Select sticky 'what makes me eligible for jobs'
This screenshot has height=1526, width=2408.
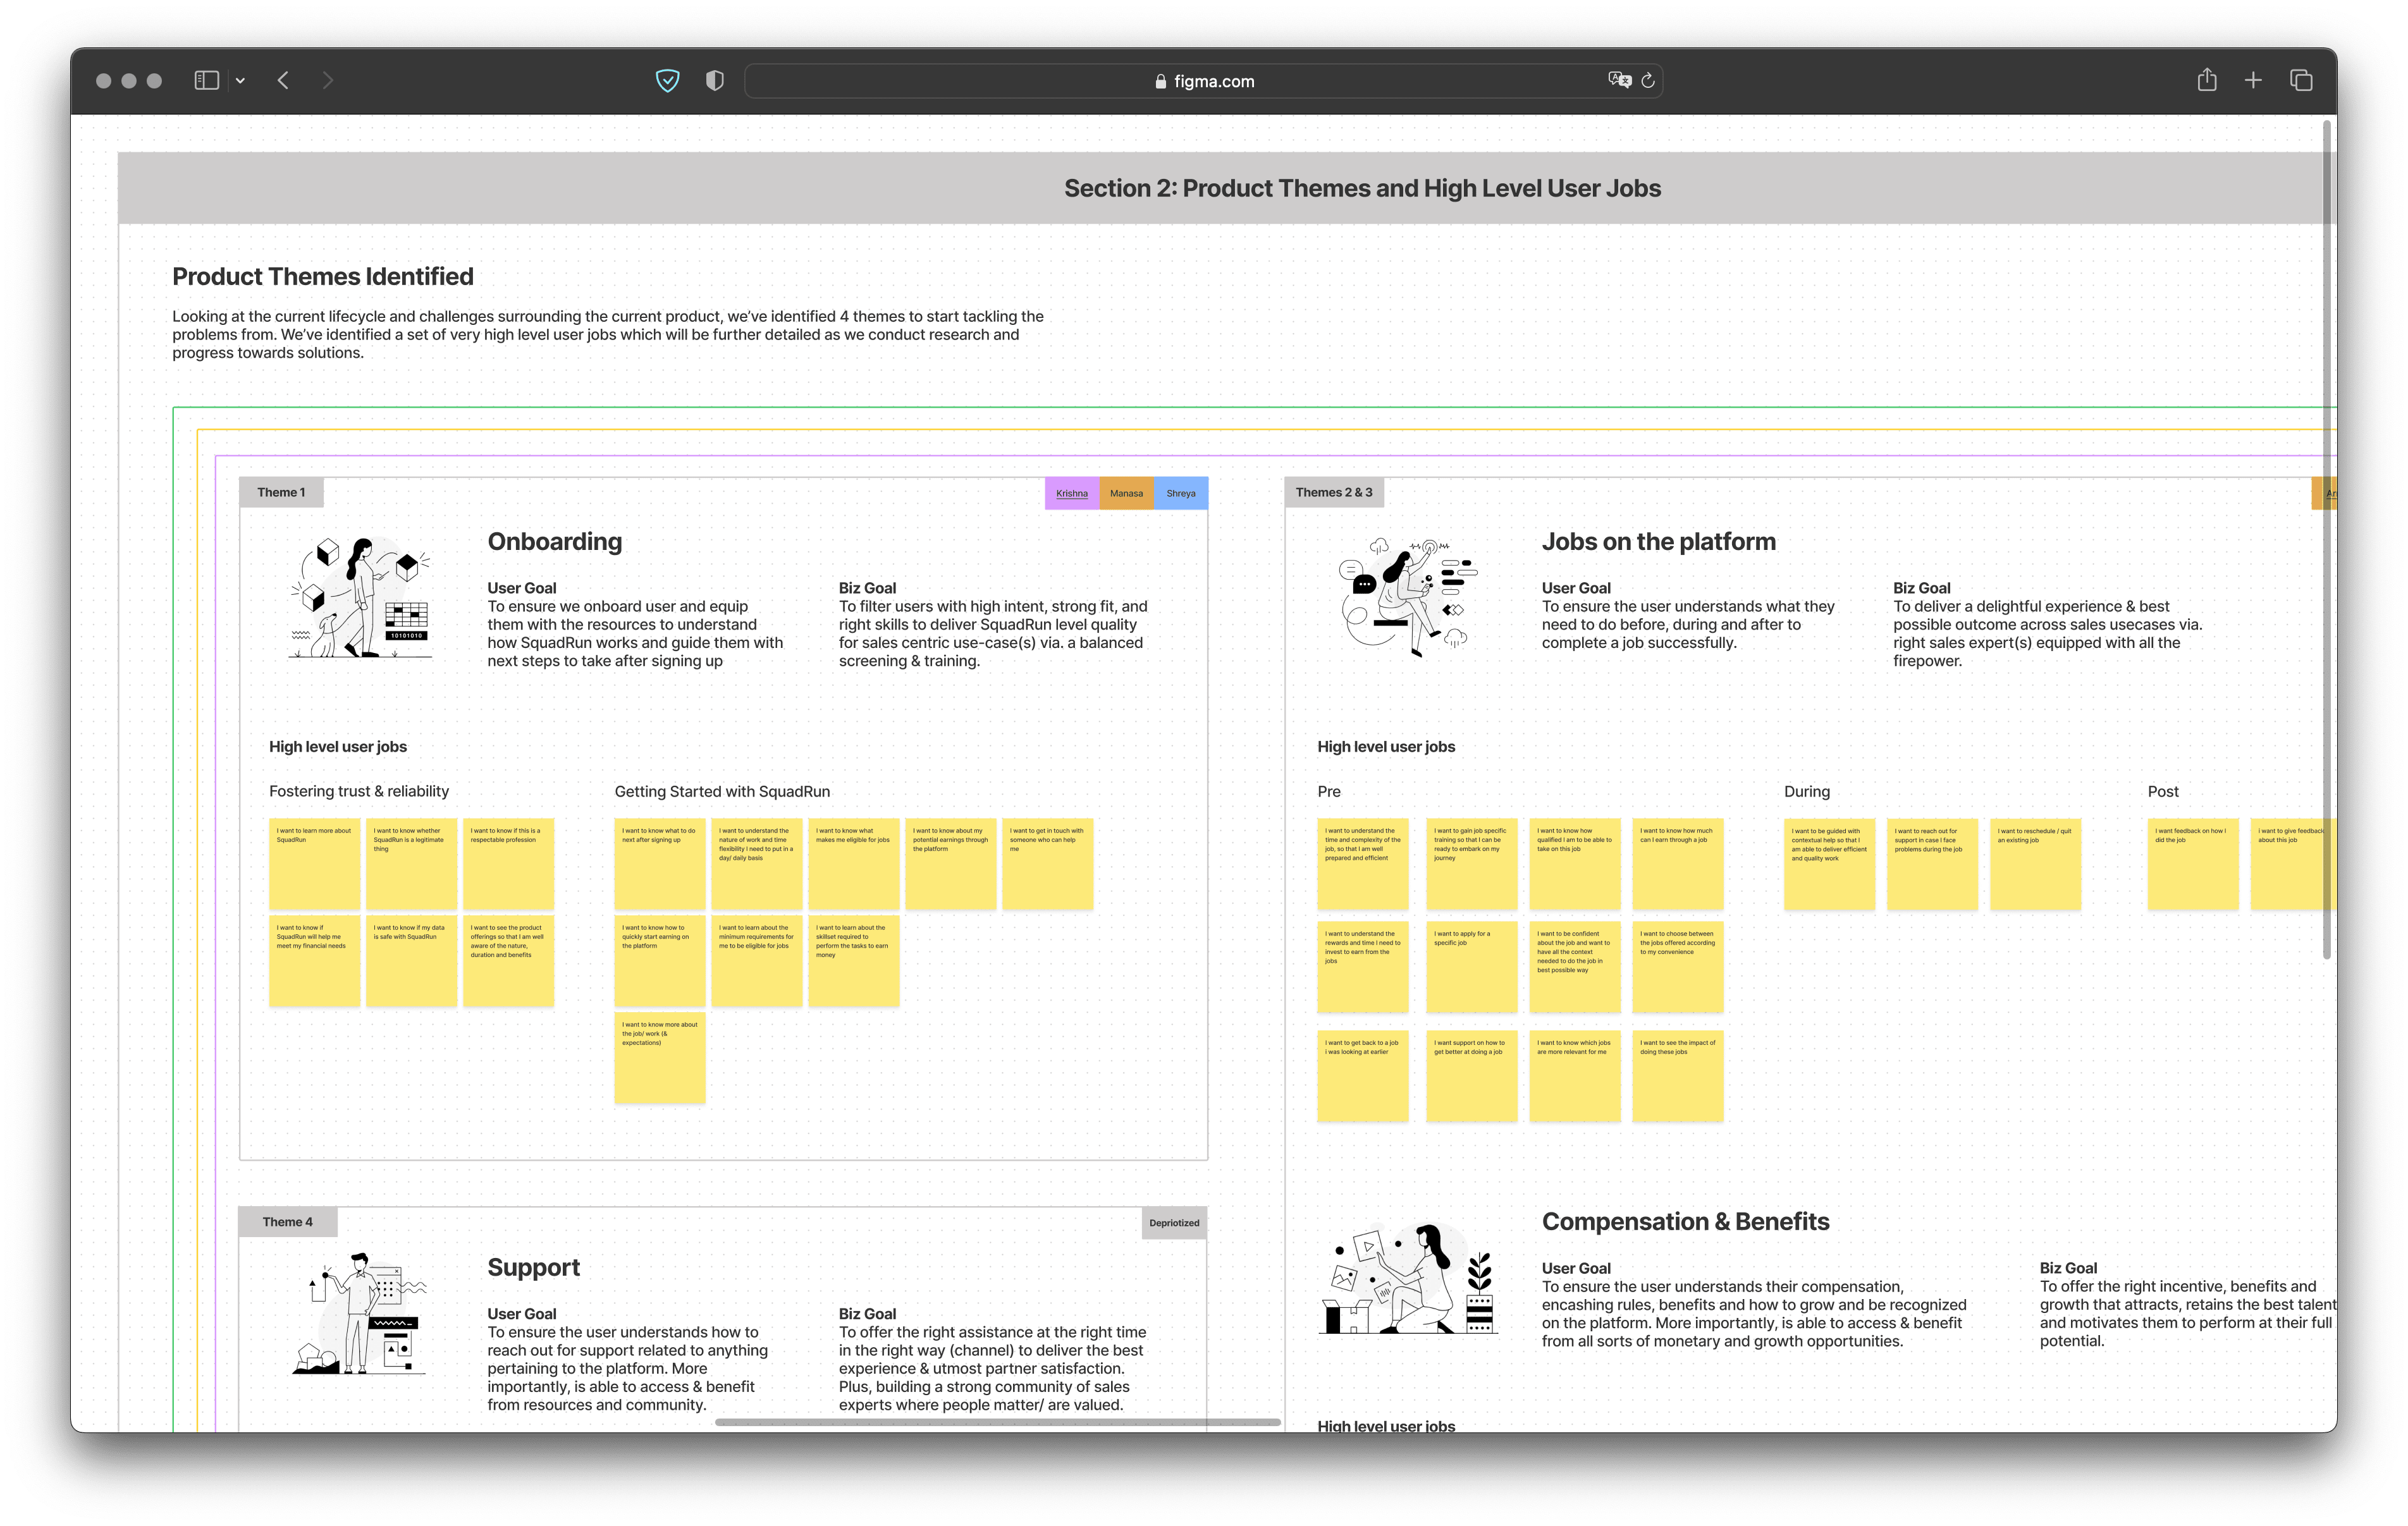coord(853,864)
